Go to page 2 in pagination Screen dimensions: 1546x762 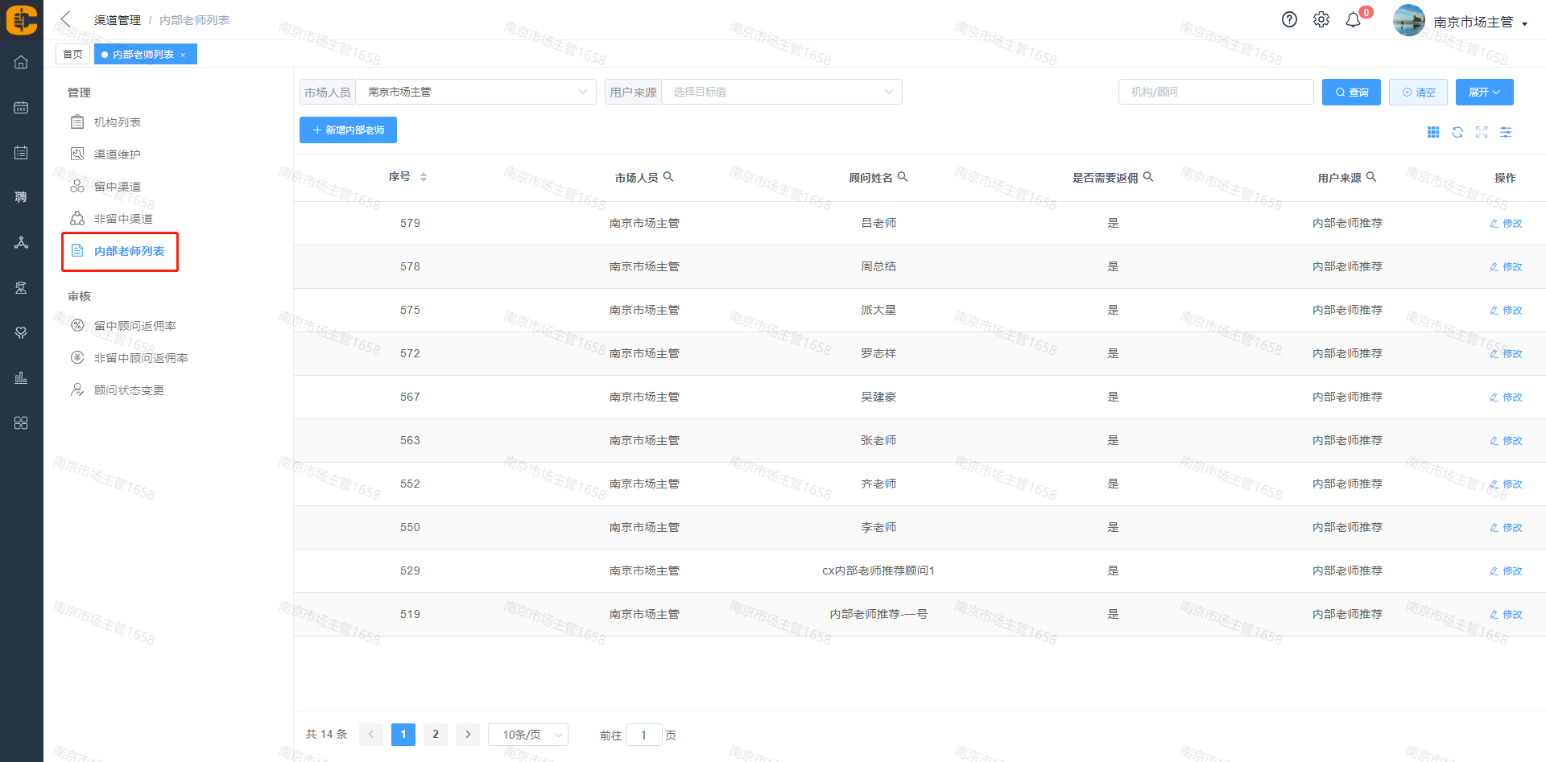435,734
